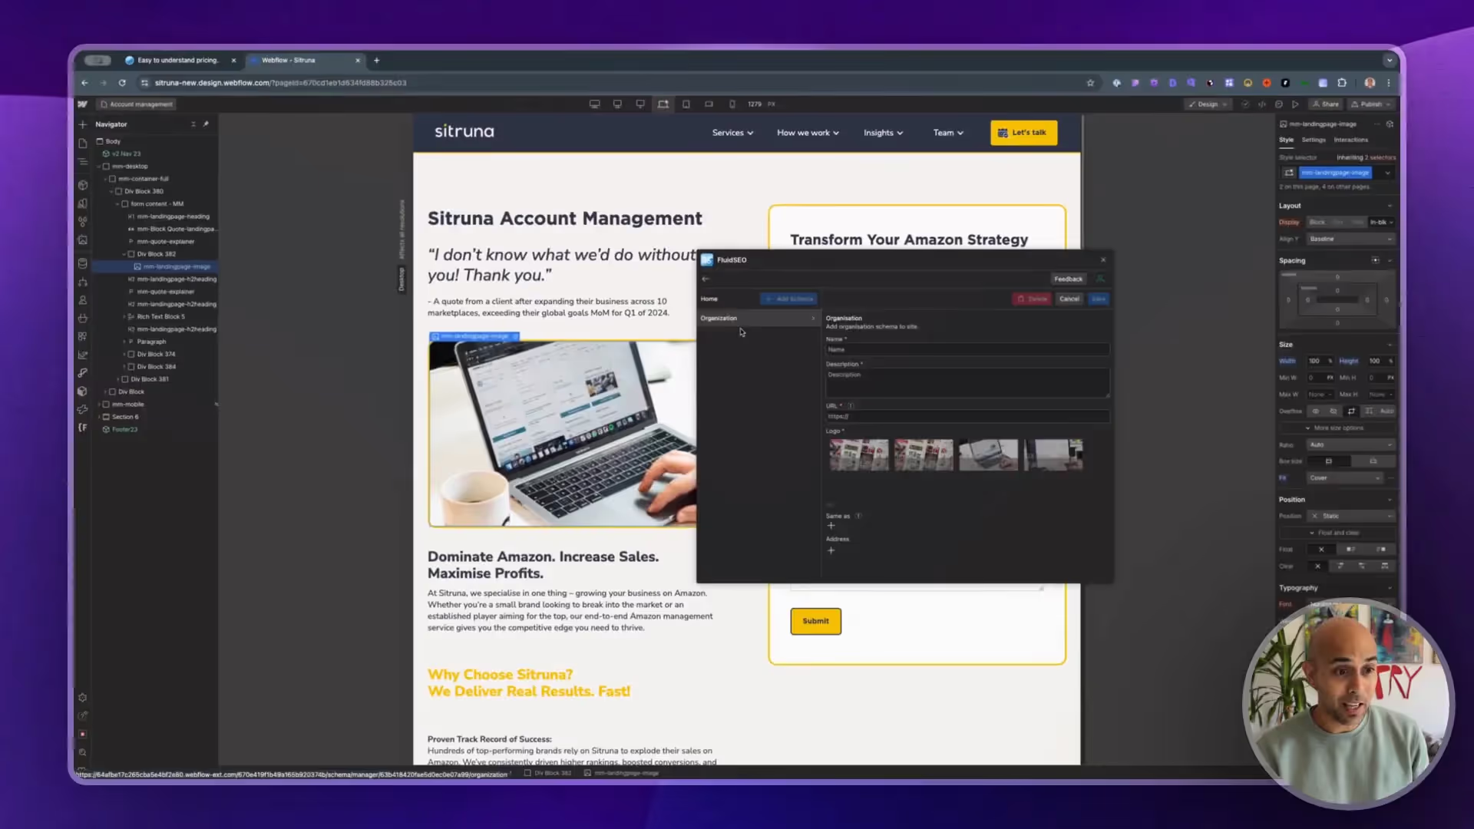
Task: Click the organisation URL input field
Action: click(967, 417)
